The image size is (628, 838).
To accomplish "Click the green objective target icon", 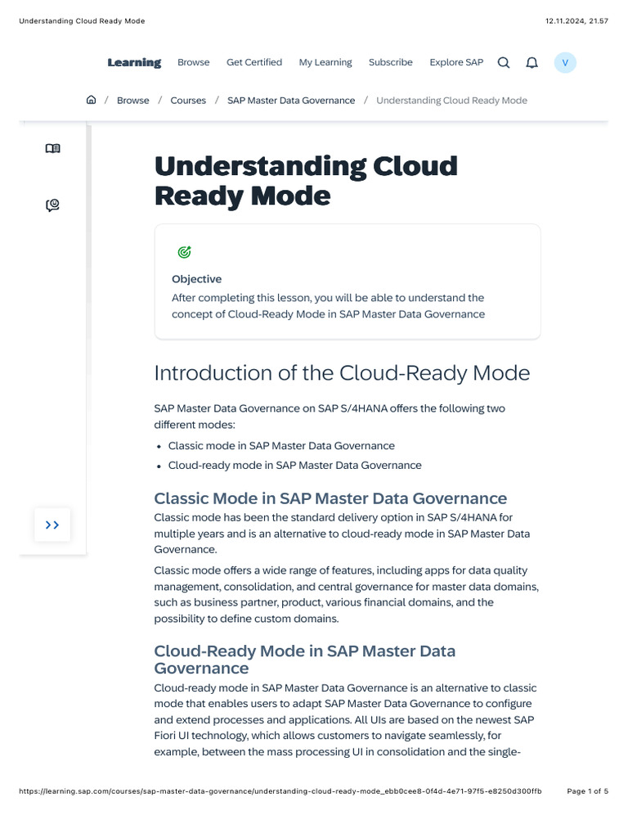I will pyautogui.click(x=184, y=252).
